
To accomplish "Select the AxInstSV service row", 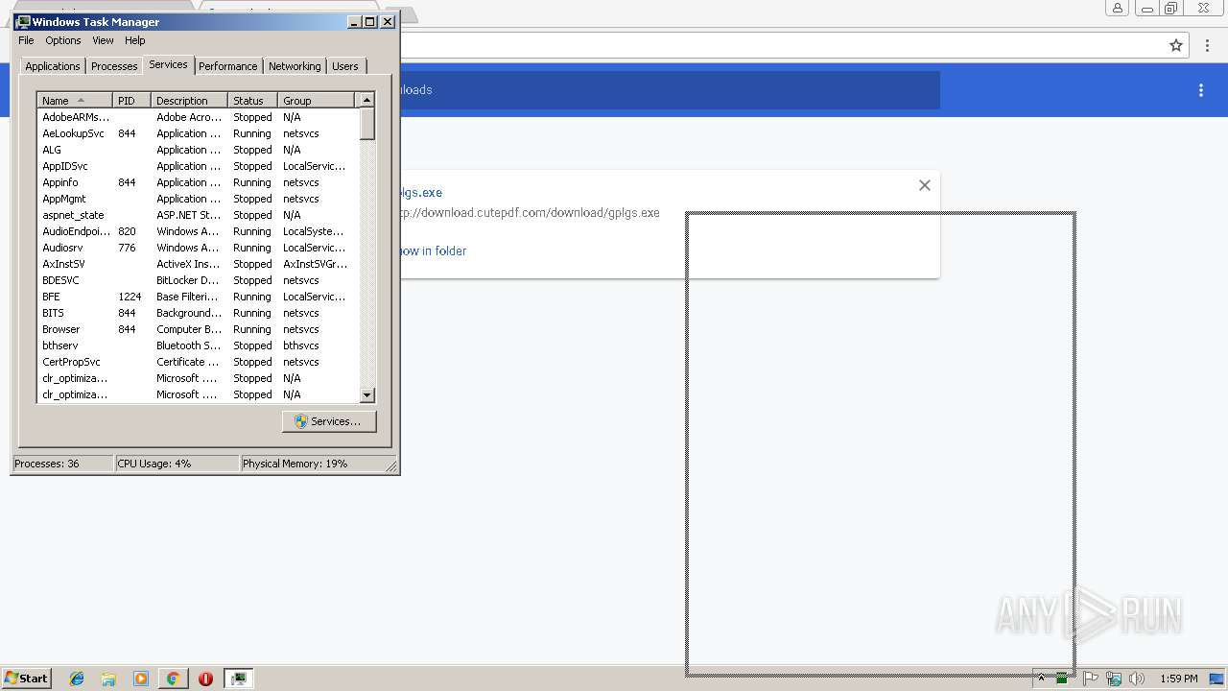I will [x=198, y=264].
